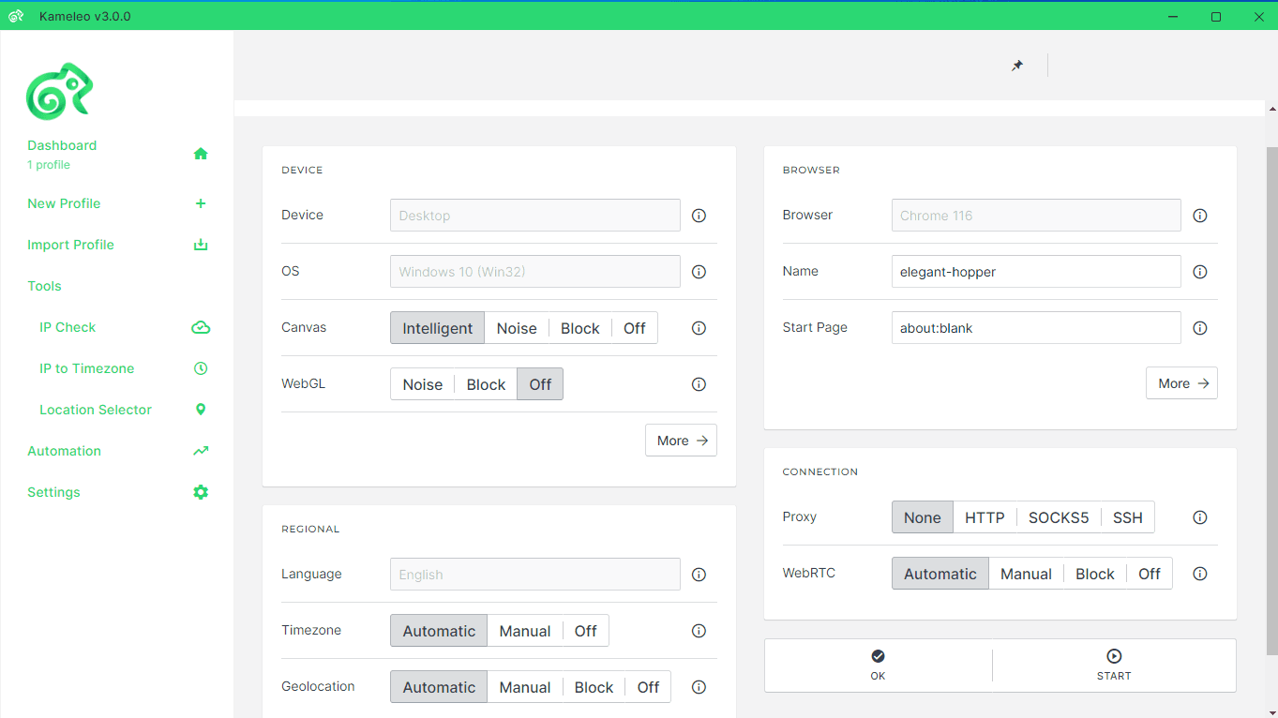Viewport: 1278px width, 718px height.
Task: Set Canvas option to Noise
Action: [x=517, y=328]
